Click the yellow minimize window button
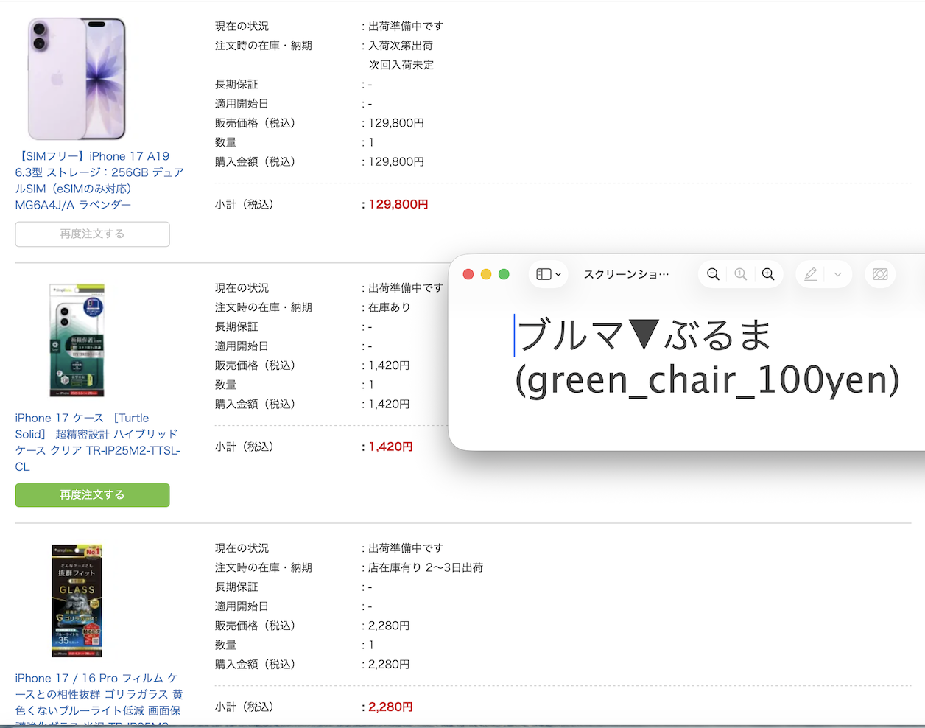Viewport: 925px width, 728px height. [486, 274]
